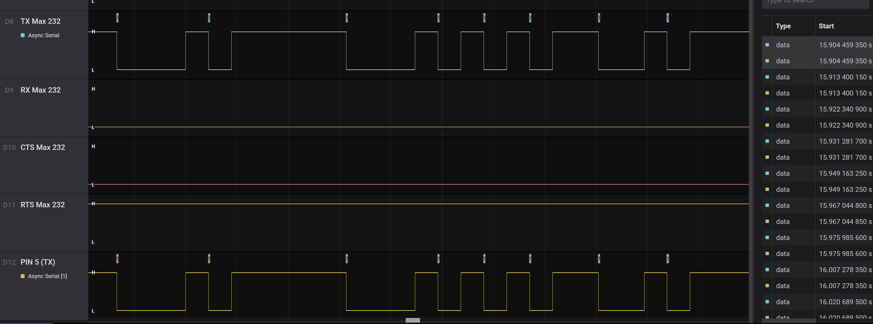Select the D10 CTS Max 232 channel label
Image resolution: width=873 pixels, height=324 pixels.
point(42,147)
